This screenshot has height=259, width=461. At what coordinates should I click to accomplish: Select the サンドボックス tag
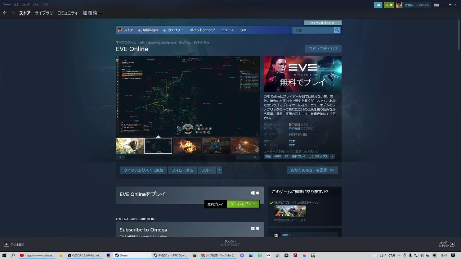[318, 156]
